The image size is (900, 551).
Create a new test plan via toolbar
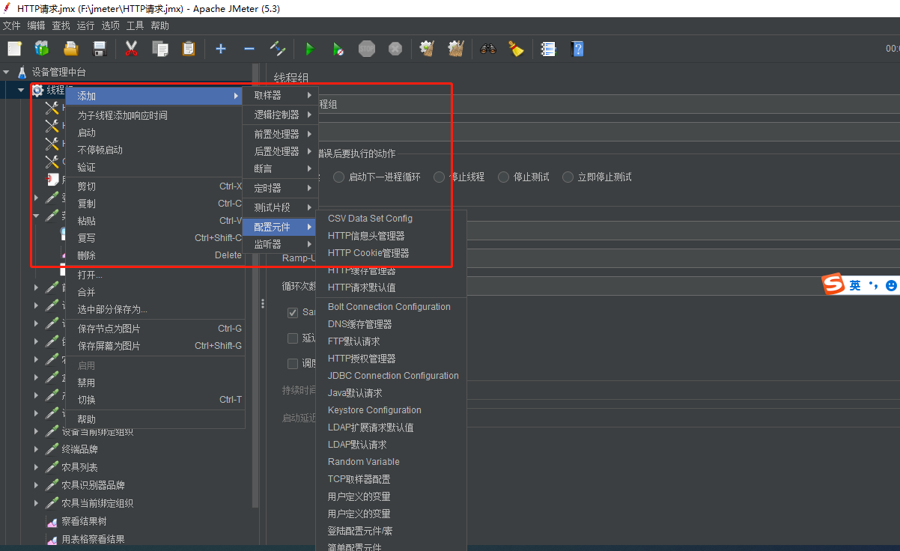pyautogui.click(x=14, y=49)
